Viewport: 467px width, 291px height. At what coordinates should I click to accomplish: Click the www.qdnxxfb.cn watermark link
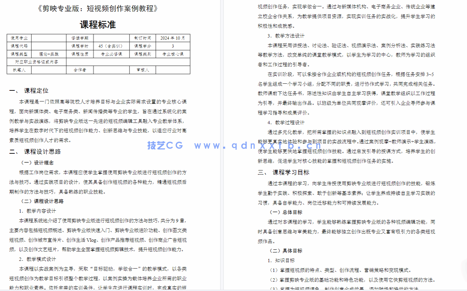(x=258, y=145)
